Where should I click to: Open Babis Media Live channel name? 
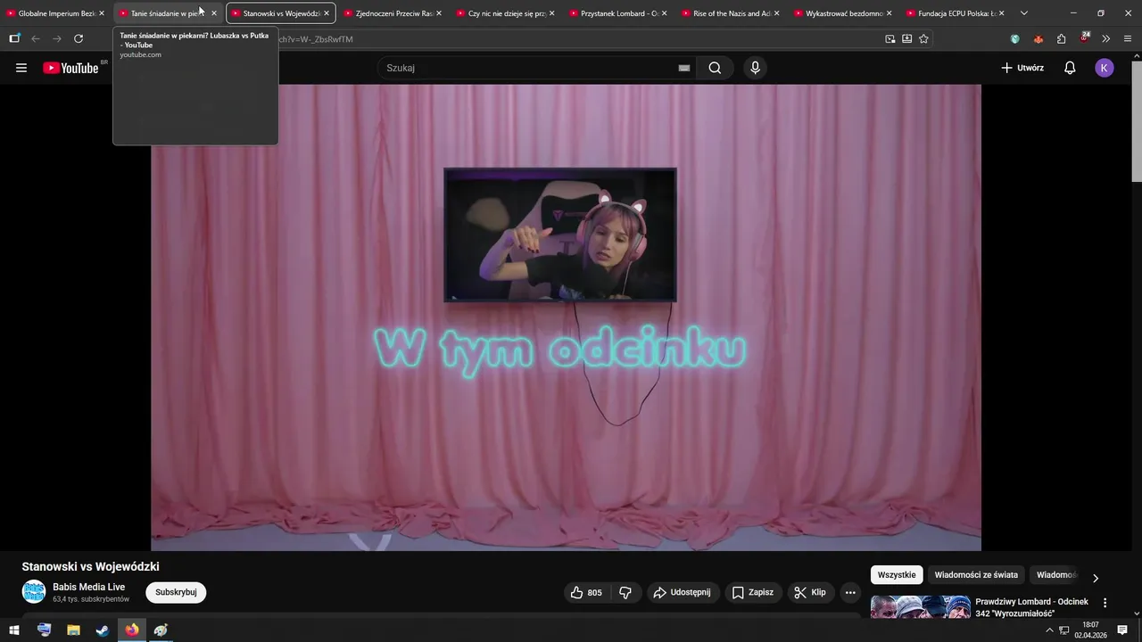pyautogui.click(x=89, y=587)
